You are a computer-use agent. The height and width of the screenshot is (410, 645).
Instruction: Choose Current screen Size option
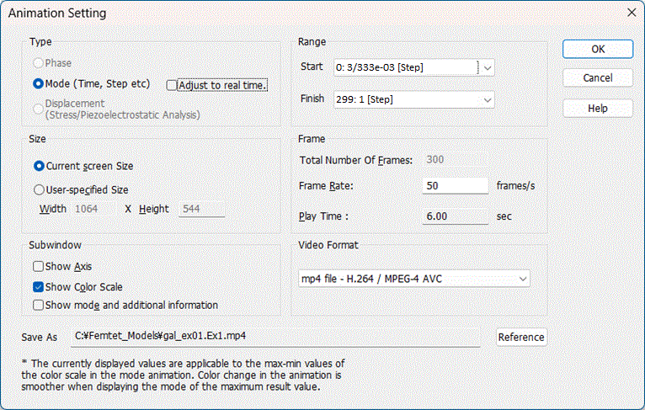point(39,166)
